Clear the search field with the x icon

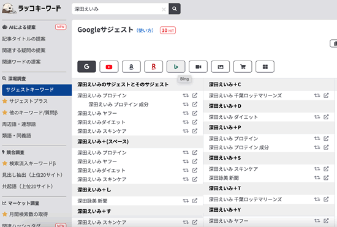164,9
